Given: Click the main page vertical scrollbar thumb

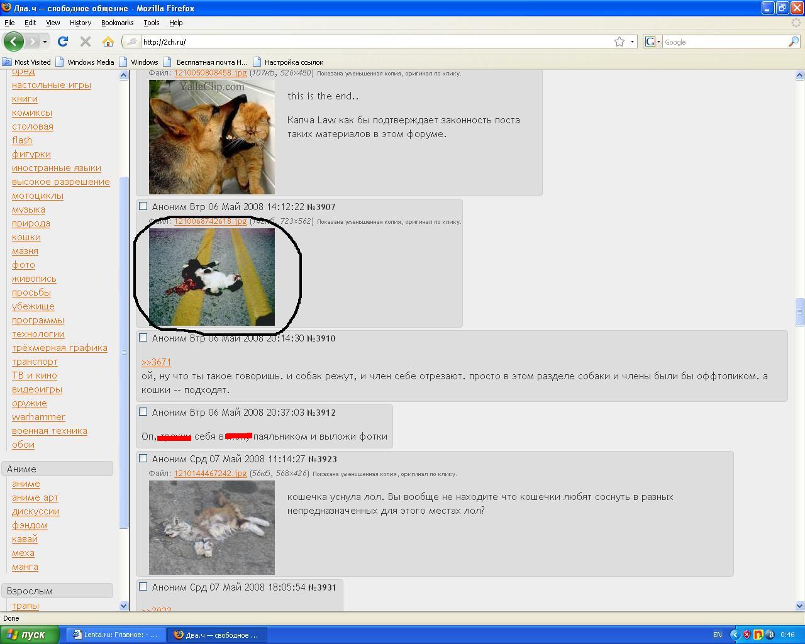Looking at the screenshot, I should [x=799, y=310].
